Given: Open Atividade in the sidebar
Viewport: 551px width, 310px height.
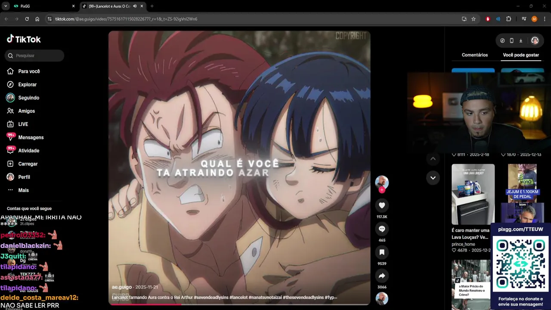Looking at the screenshot, I should (x=28, y=151).
